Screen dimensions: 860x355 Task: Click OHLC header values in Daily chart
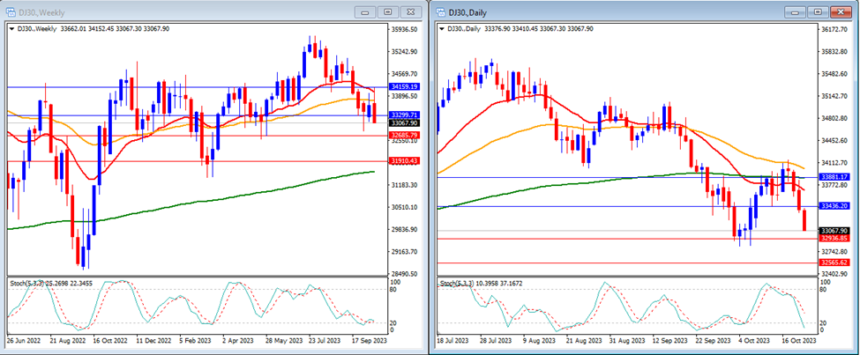click(539, 28)
